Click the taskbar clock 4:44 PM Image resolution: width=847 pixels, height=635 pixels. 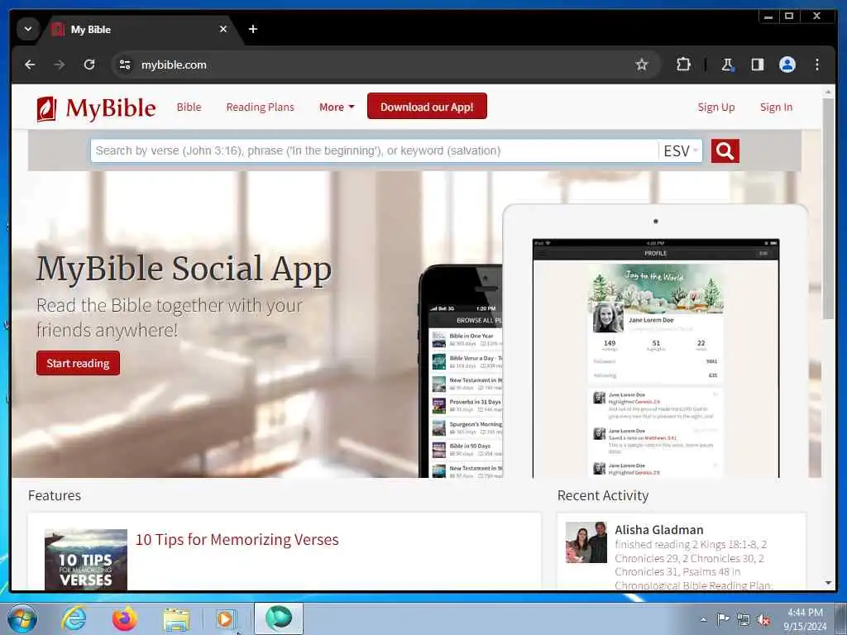(x=805, y=619)
